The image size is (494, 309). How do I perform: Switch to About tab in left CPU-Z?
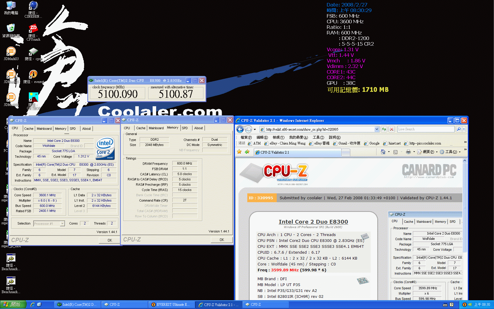click(86, 129)
